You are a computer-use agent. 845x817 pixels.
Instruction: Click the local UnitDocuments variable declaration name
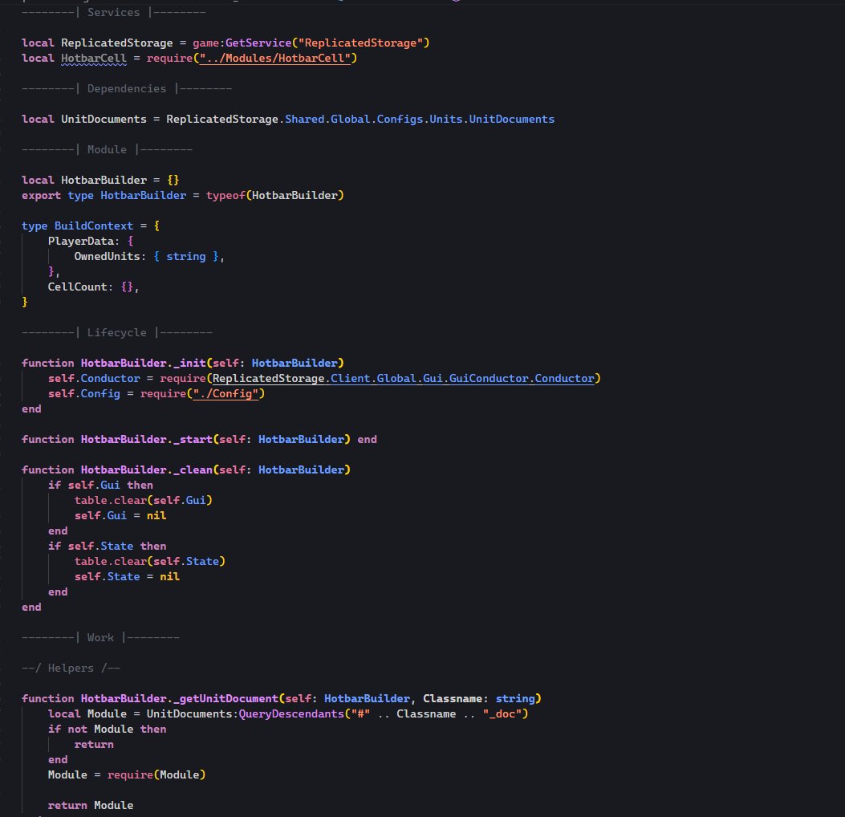tap(104, 119)
